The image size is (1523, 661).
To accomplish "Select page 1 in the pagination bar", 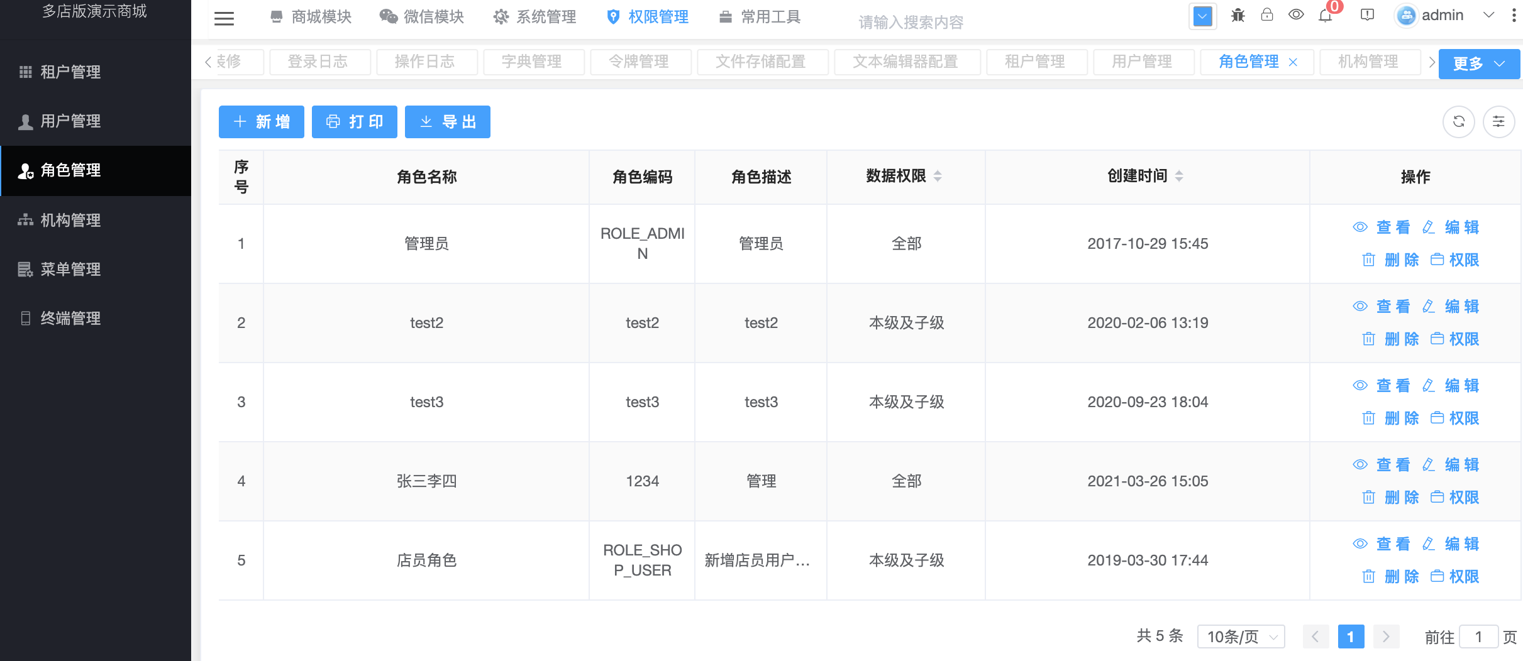I will point(1351,636).
